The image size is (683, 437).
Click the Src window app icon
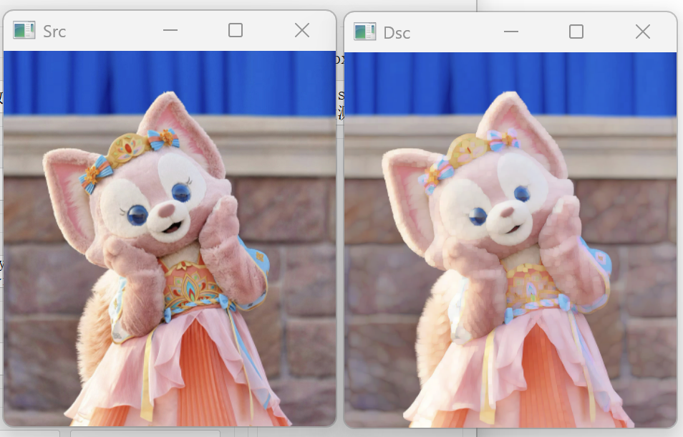[24, 31]
